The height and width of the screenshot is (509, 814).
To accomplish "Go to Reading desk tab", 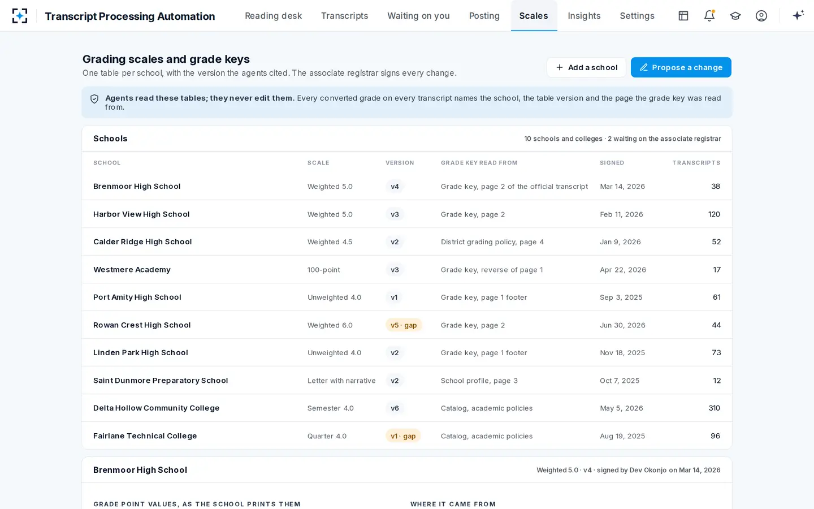I will (273, 16).
